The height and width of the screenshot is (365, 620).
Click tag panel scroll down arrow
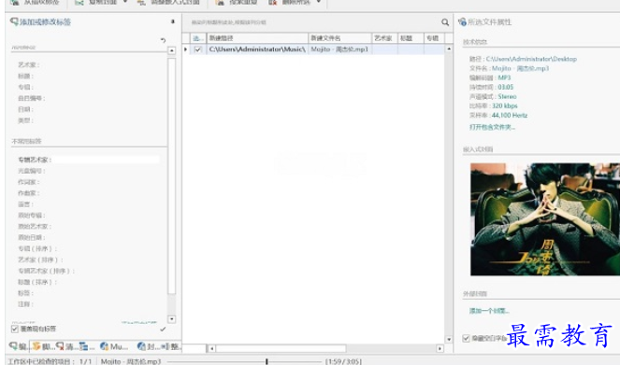[x=172, y=319]
